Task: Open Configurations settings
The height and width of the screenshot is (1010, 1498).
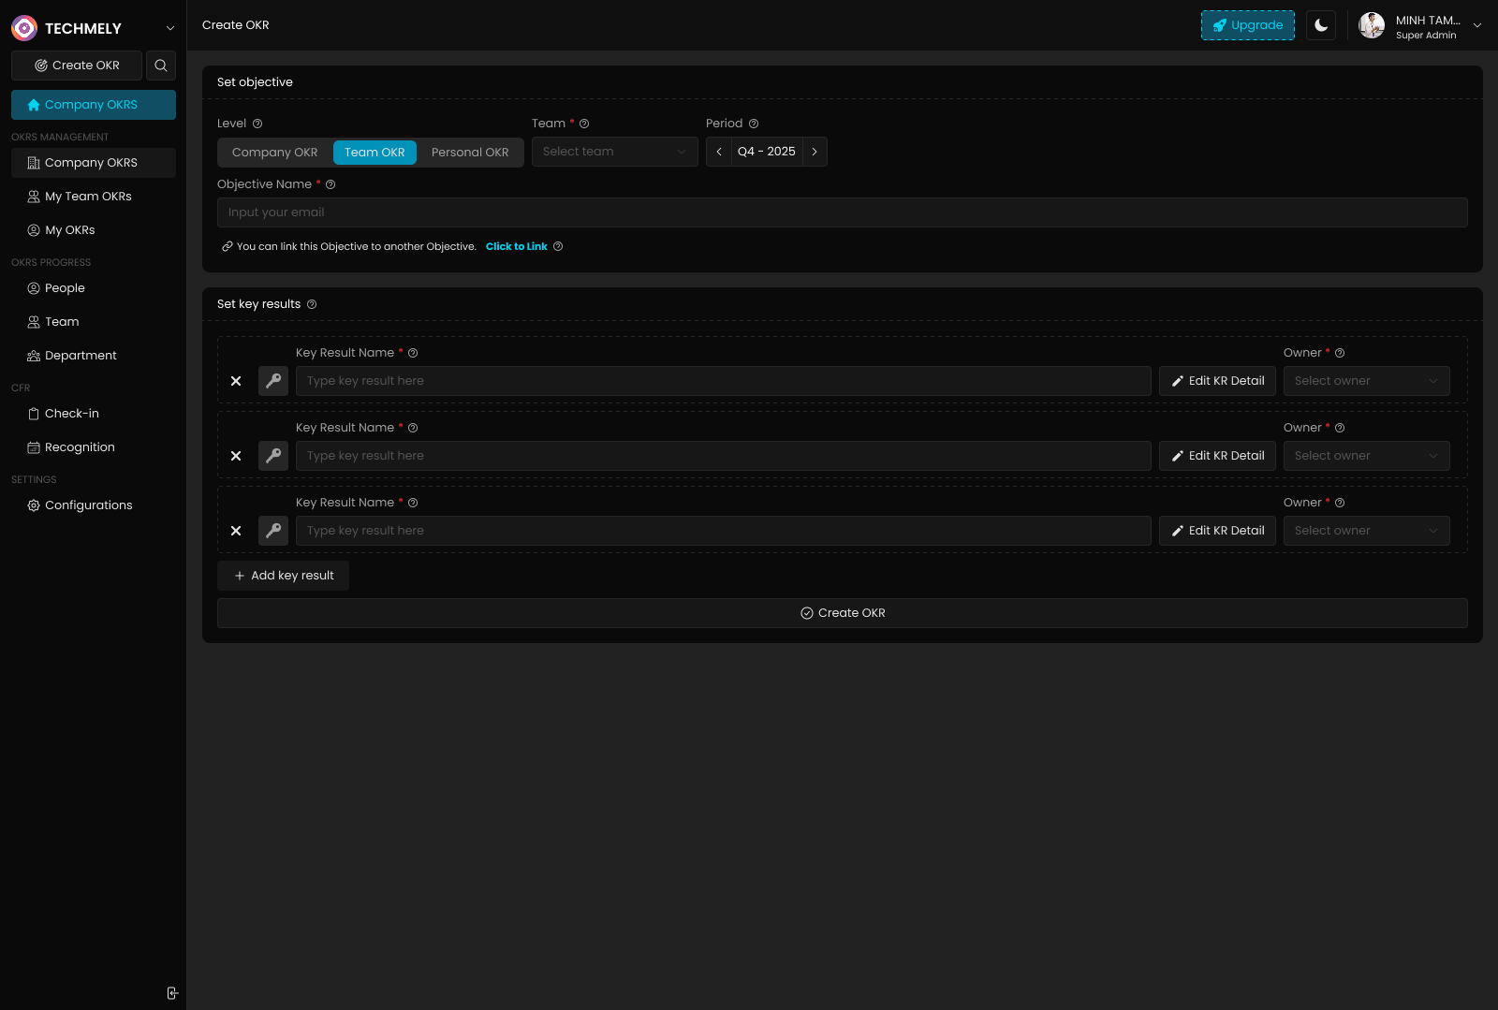Action: pos(94,505)
